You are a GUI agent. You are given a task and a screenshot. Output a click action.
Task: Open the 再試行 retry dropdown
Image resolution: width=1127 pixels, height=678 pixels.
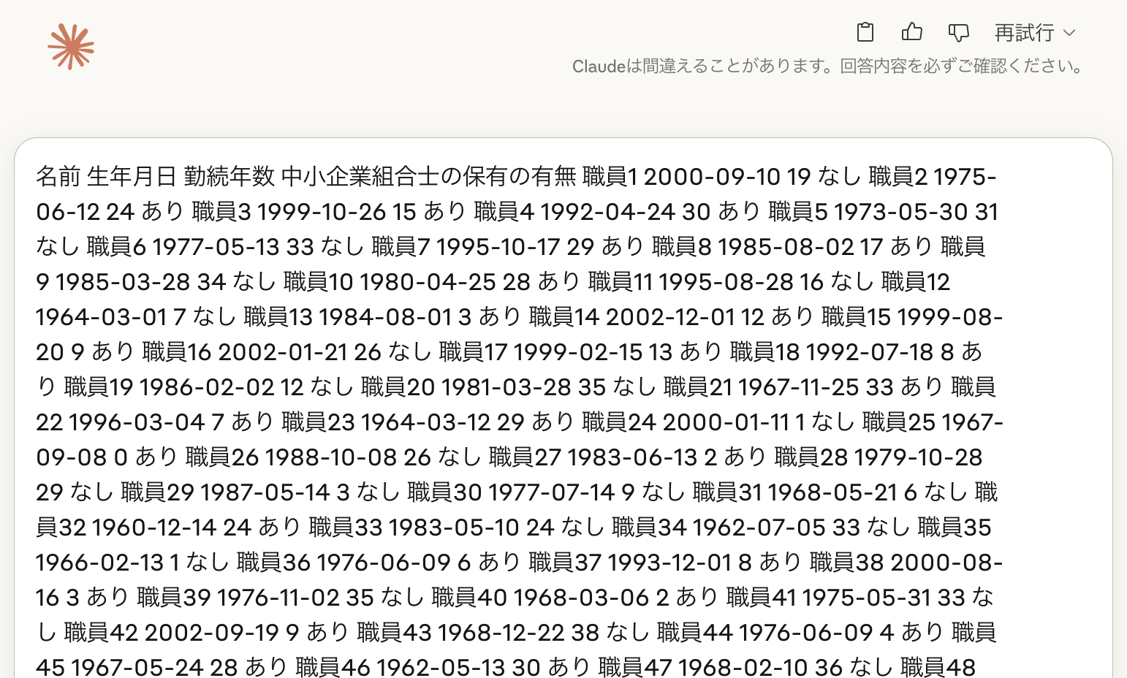tap(1035, 33)
